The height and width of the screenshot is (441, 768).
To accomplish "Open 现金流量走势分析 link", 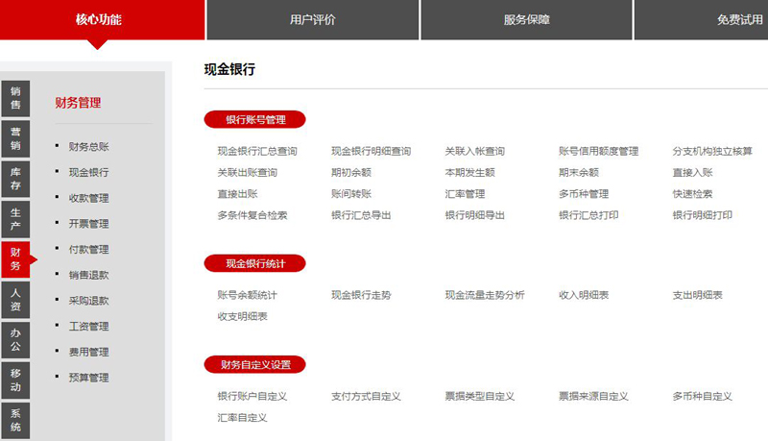I will tap(485, 295).
